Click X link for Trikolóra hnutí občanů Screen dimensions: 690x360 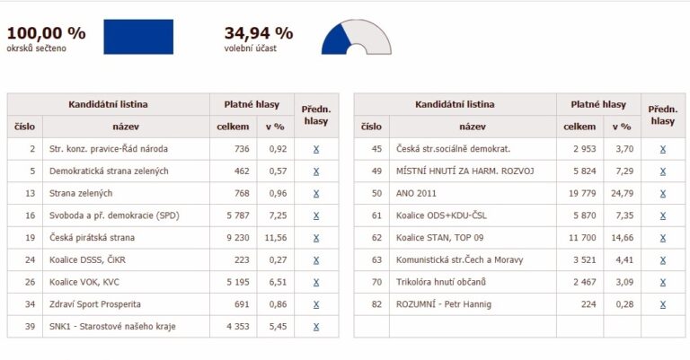click(x=663, y=282)
